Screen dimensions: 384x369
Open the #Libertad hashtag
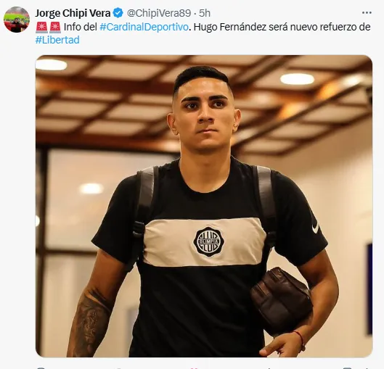57,40
